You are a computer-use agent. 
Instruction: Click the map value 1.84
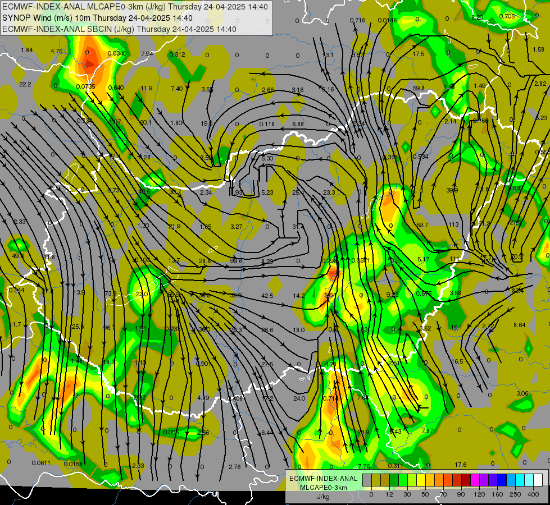(x=27, y=50)
